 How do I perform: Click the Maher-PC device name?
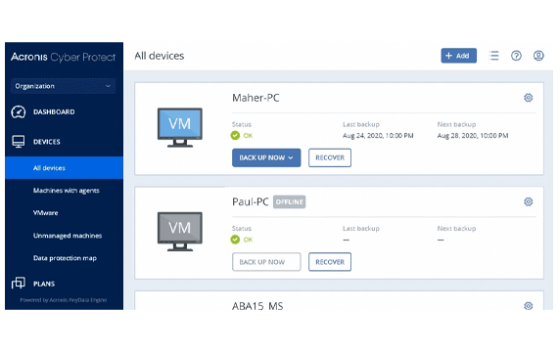coord(256,98)
